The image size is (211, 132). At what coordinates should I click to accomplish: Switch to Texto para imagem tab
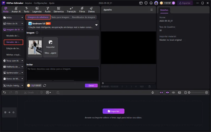click(x=60, y=17)
